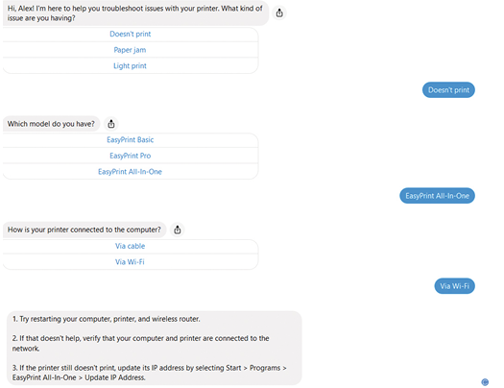This screenshot has width=504, height=388.
Task: Choose the 'EasyPrint Pro' model
Action: (x=131, y=156)
